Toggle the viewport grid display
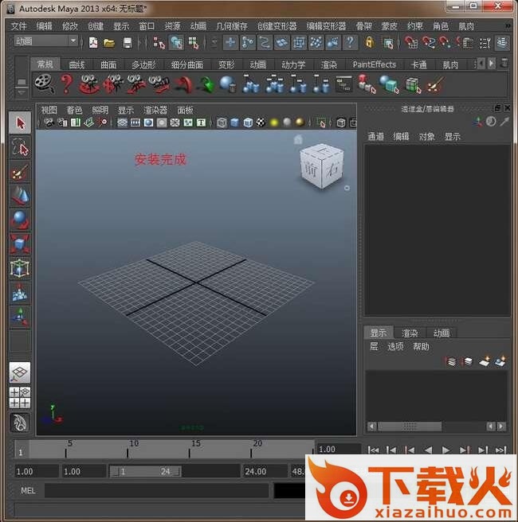The height and width of the screenshot is (522, 518). tap(123, 123)
